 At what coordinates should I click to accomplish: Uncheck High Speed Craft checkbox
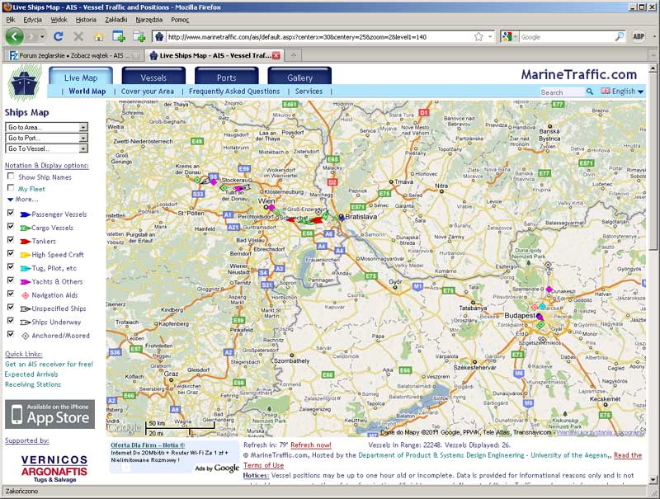pyautogui.click(x=11, y=254)
